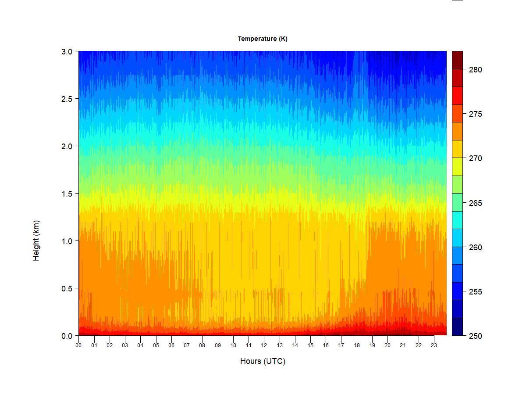Screen dimensions: 526x395
Task: Click the 280 colorbar label
Action: 476,70
